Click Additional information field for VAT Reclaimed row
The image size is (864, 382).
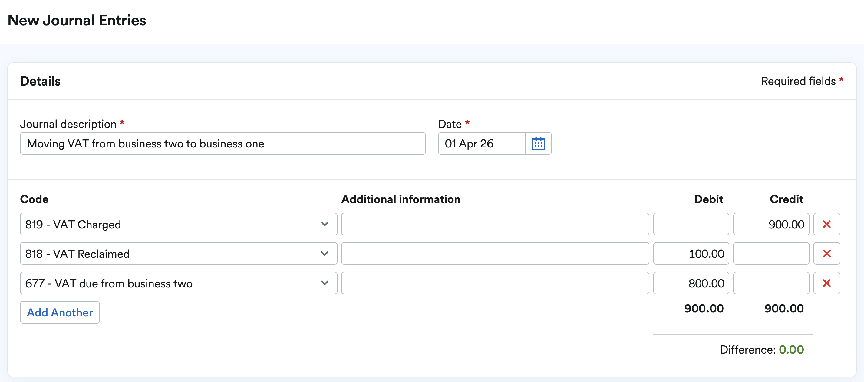point(495,254)
